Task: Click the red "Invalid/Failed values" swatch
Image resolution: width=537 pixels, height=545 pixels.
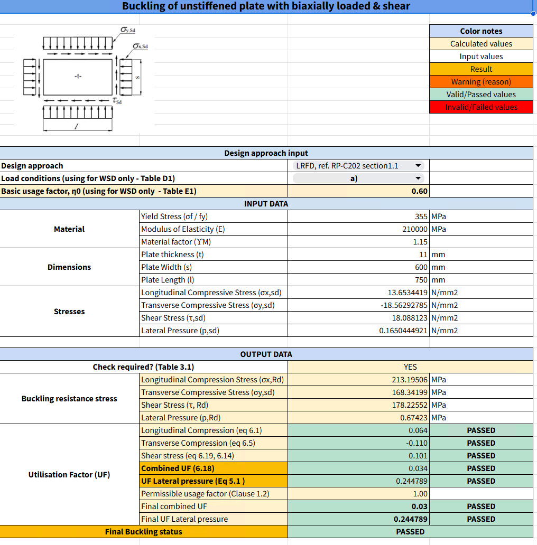Action: (481, 107)
